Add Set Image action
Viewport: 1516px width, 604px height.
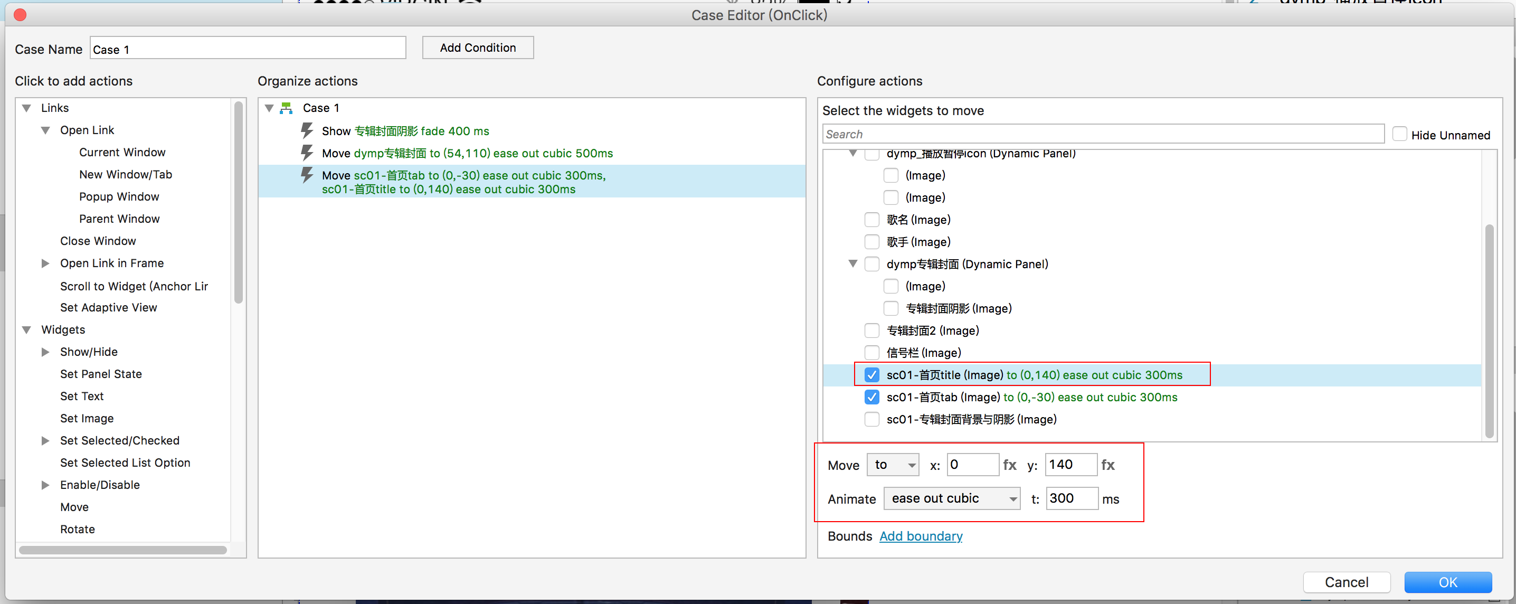coord(87,418)
